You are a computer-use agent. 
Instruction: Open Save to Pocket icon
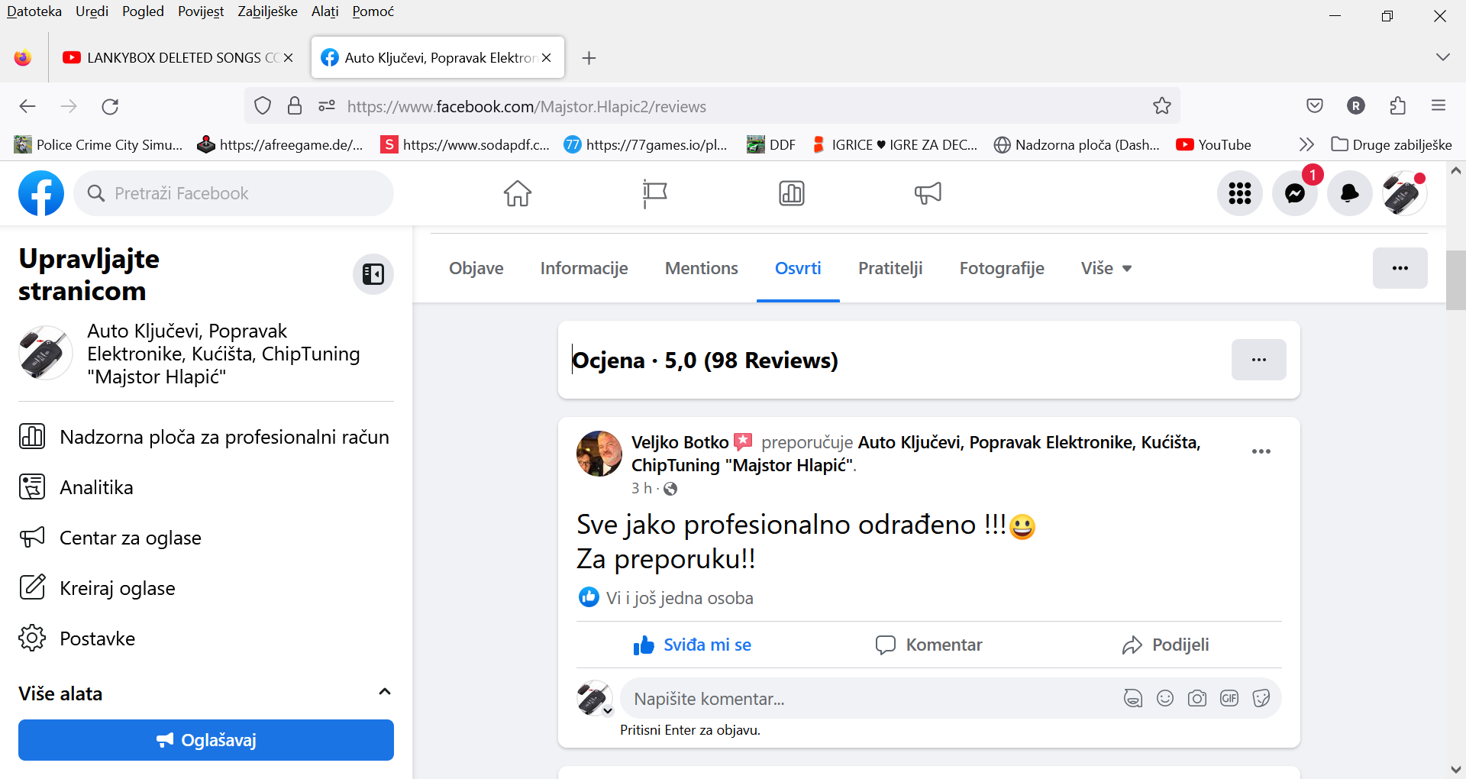tap(1315, 106)
